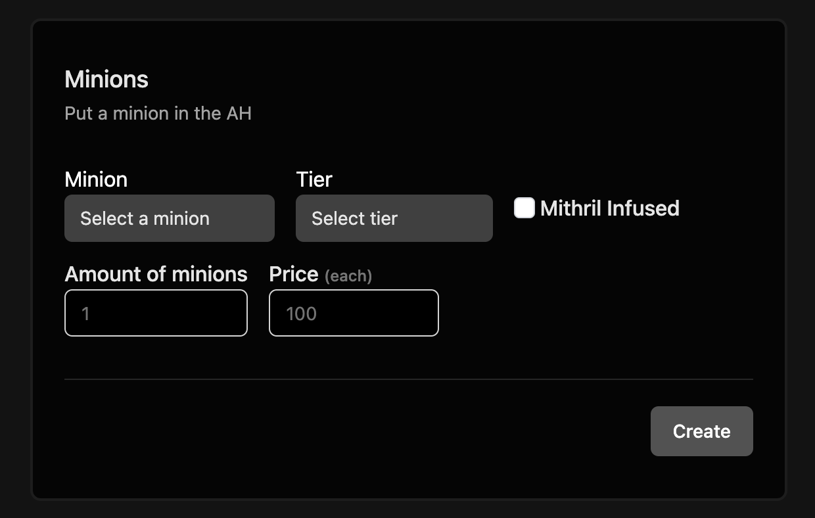Click the small "(each)" hint text
Image resolution: width=815 pixels, height=518 pixels.
click(348, 276)
